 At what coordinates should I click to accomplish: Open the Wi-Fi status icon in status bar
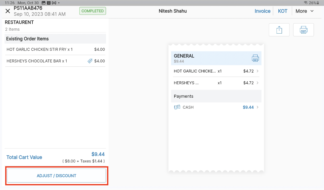click(306, 3)
